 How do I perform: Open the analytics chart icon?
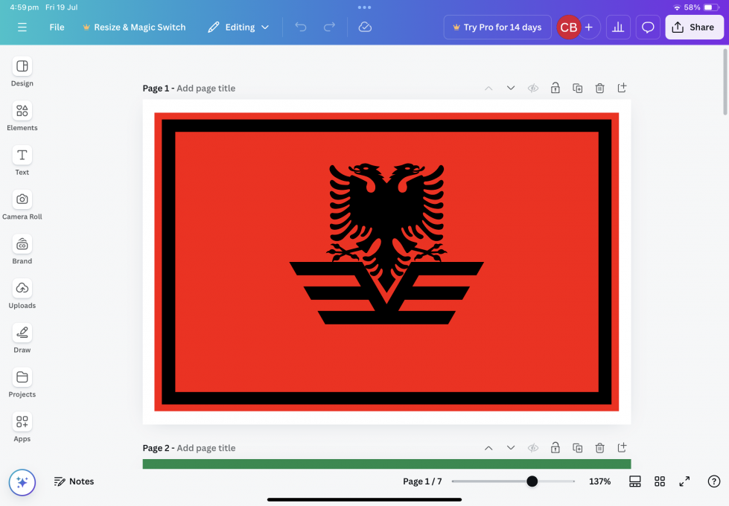point(617,27)
